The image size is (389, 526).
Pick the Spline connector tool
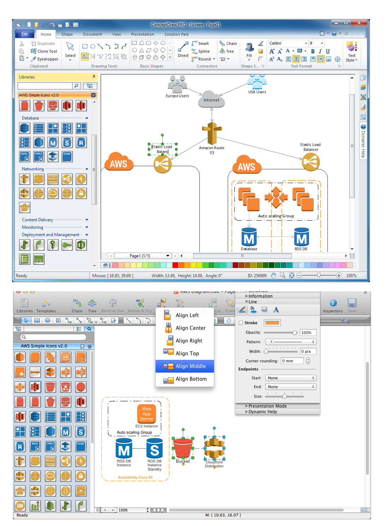tap(201, 51)
